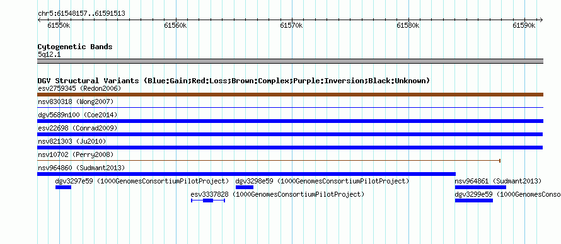The width and height of the screenshot is (561, 244).
Task: Click the esv22698 (Conrad2009) label
Action: [x=78, y=128]
